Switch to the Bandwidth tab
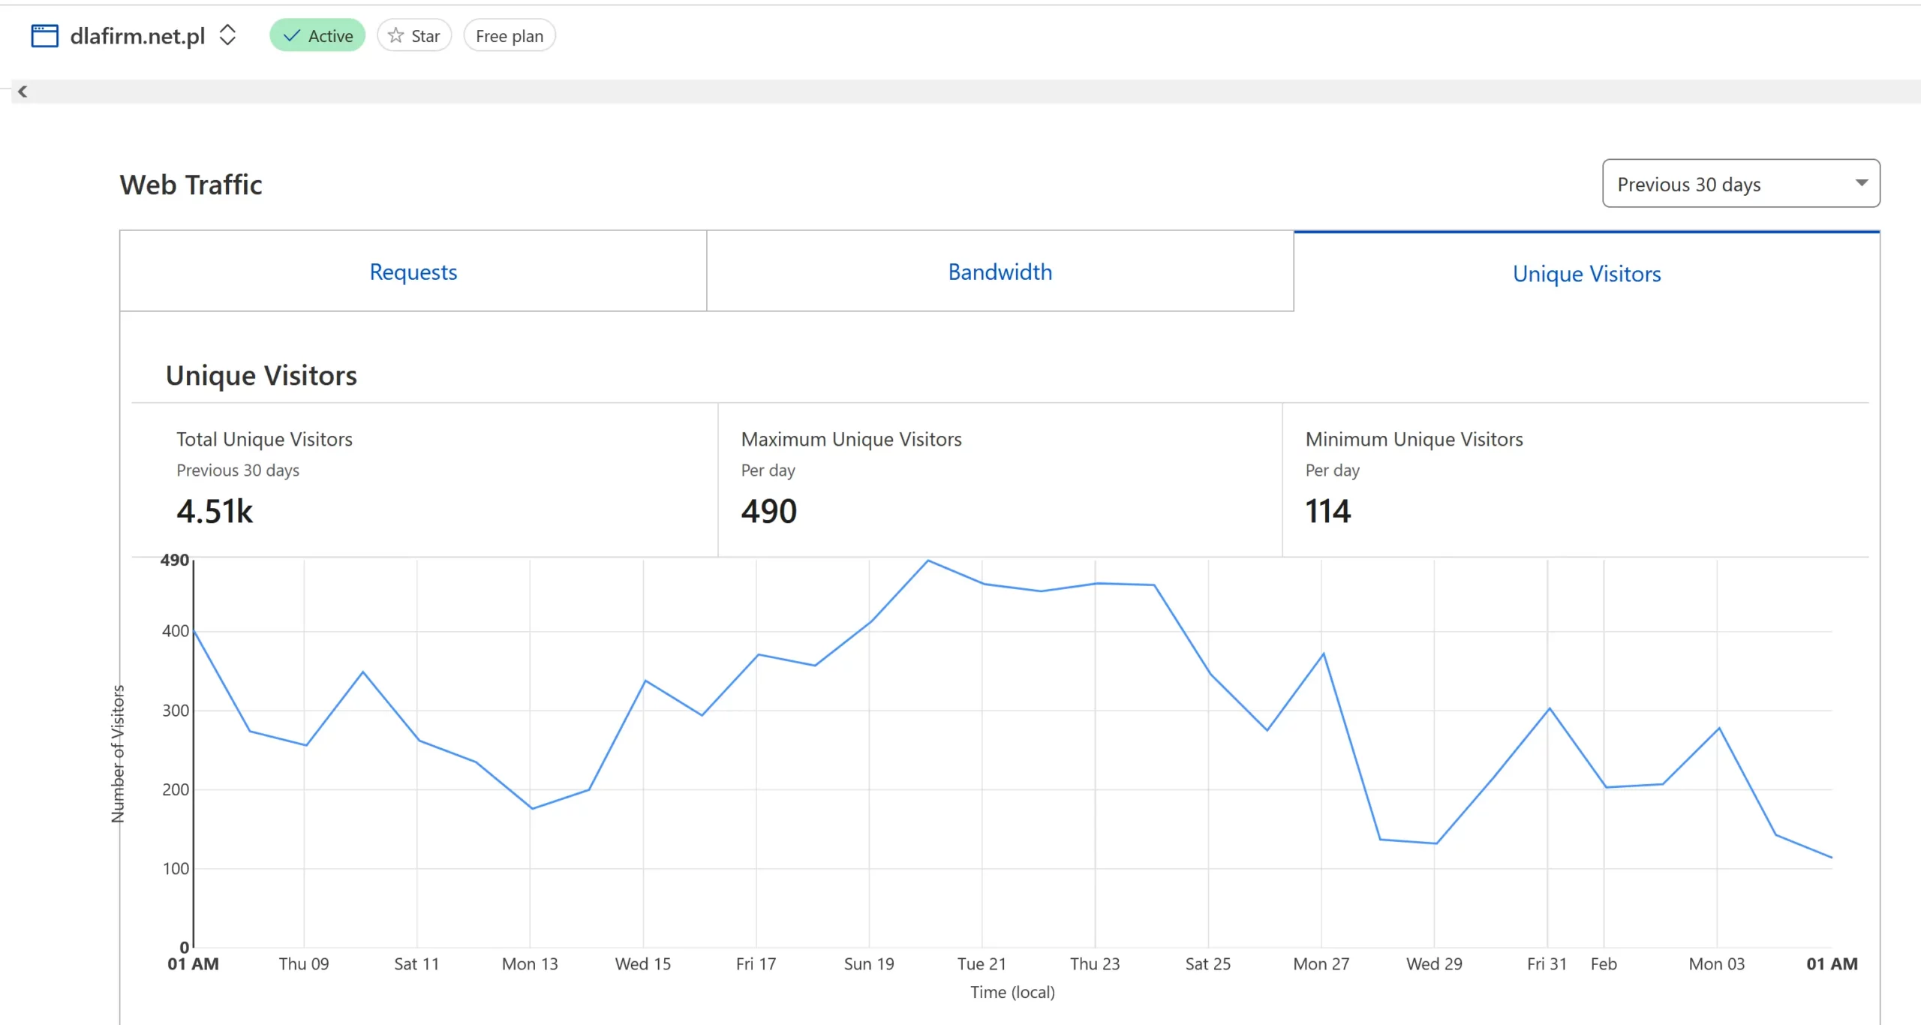This screenshot has width=1921, height=1025. (x=1000, y=272)
